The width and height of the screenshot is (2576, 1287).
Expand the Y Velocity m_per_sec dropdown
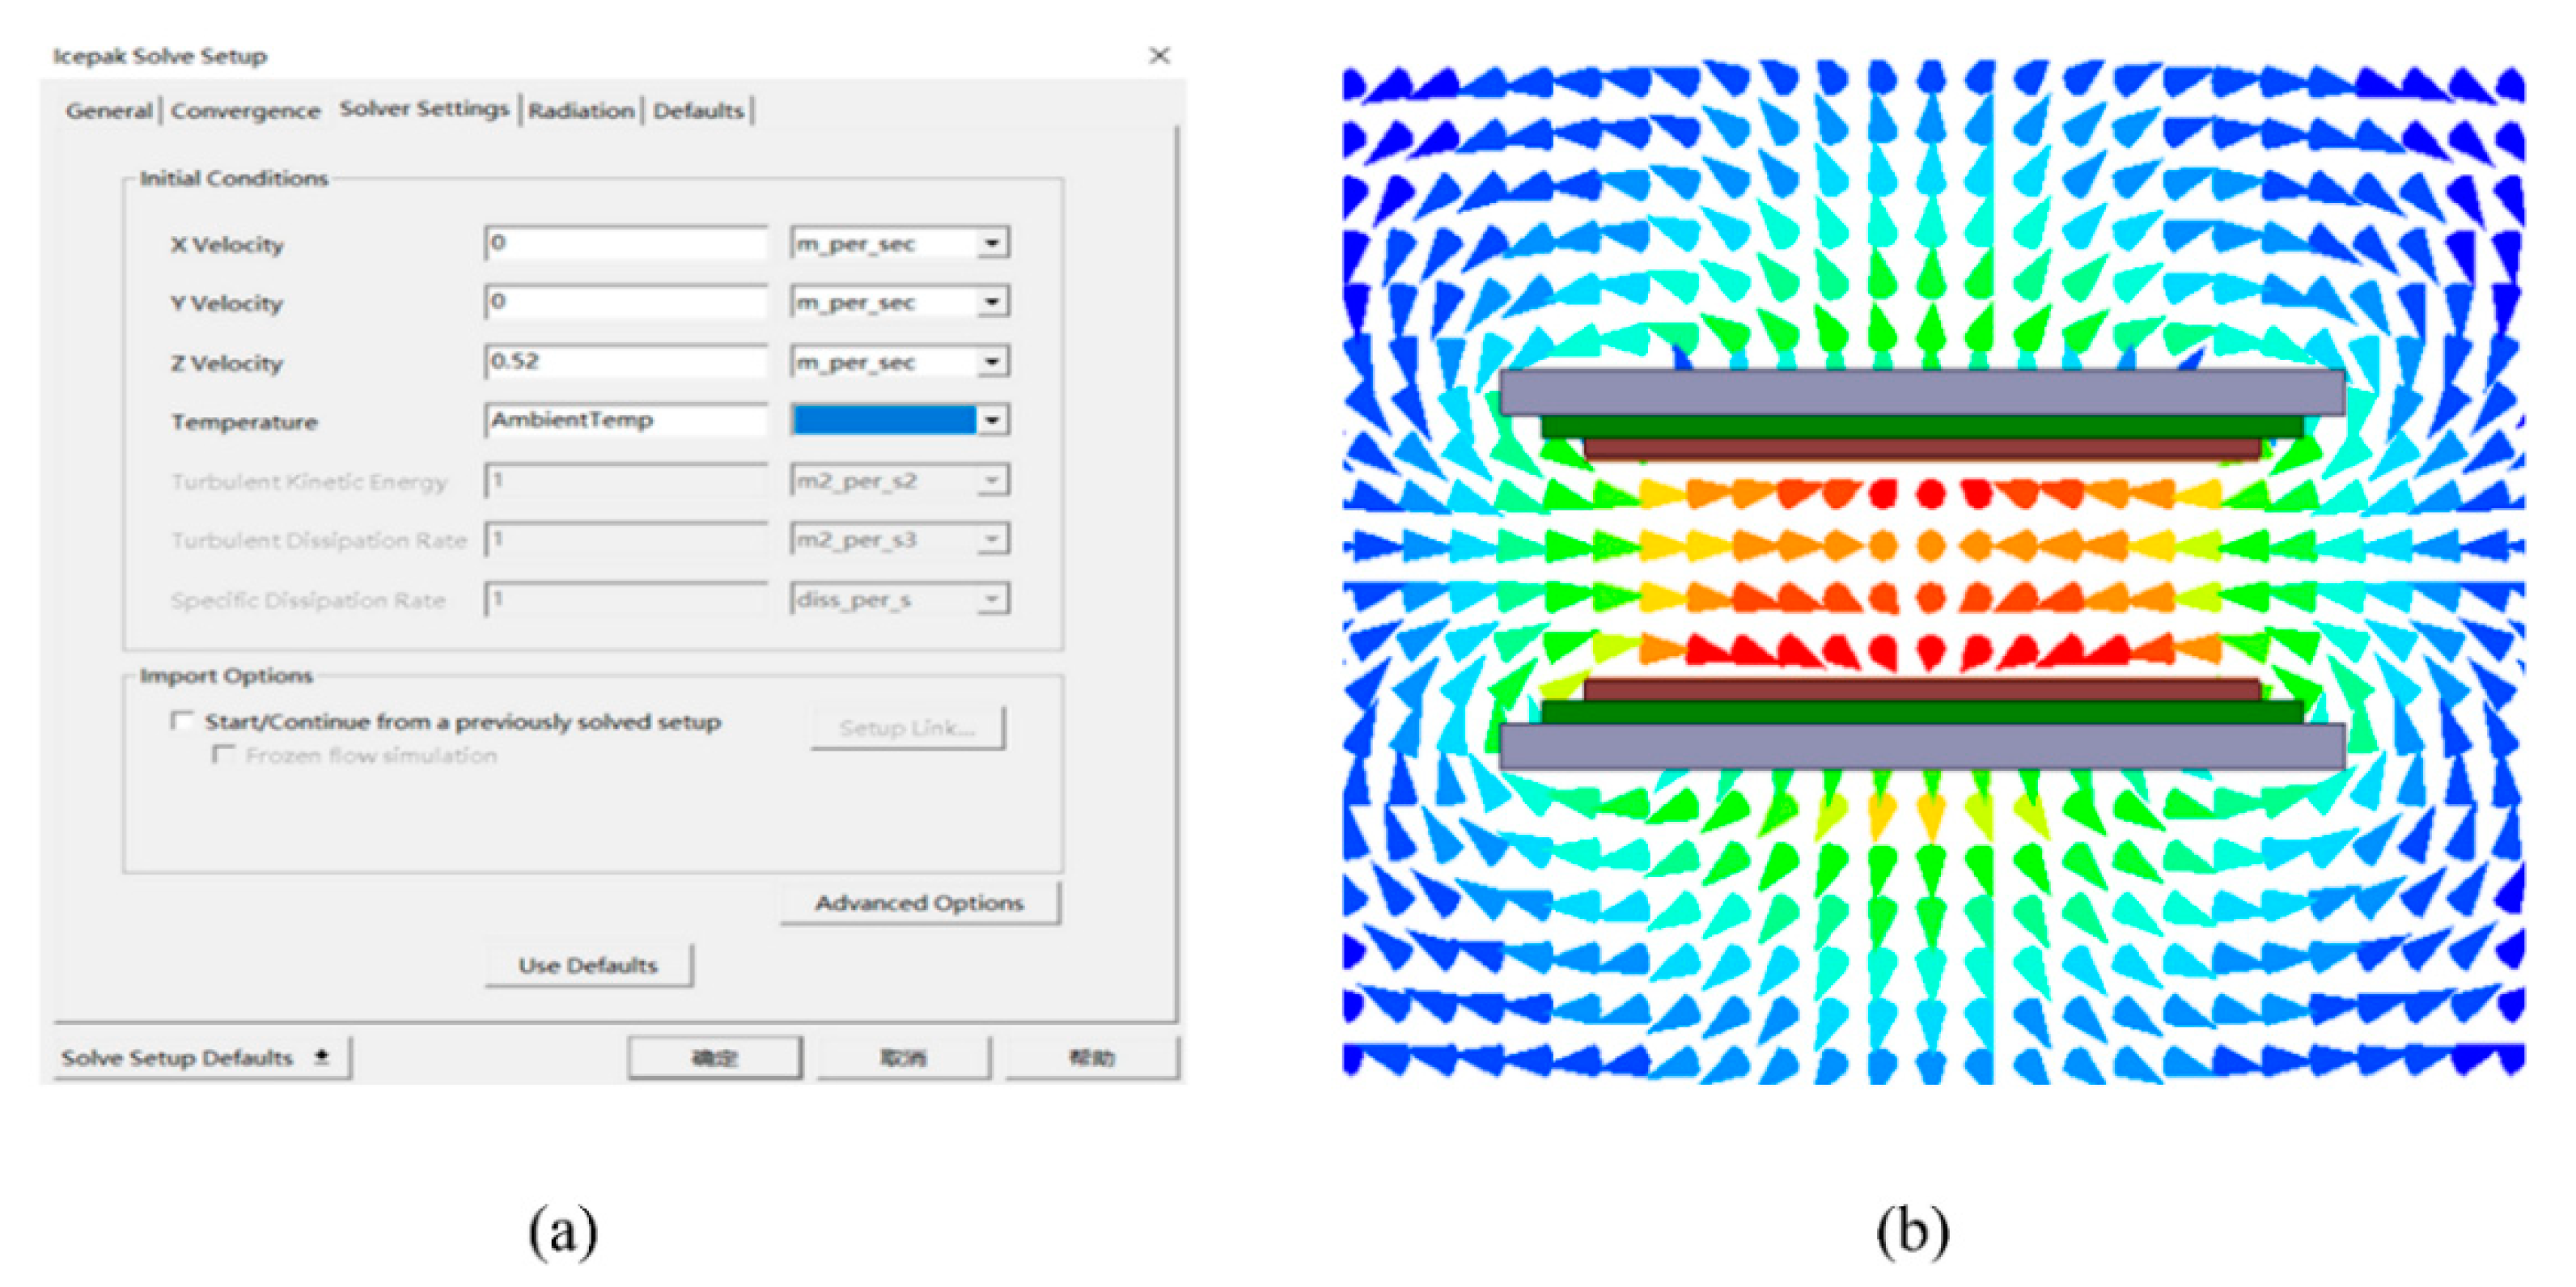(991, 302)
